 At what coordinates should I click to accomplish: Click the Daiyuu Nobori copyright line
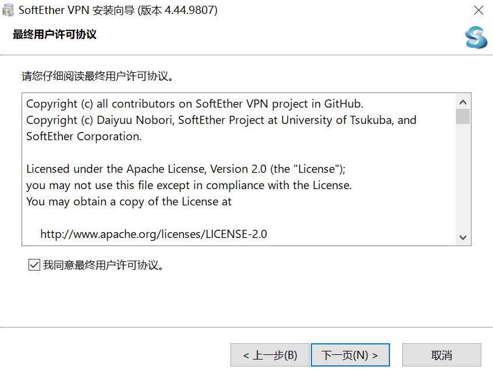221,120
